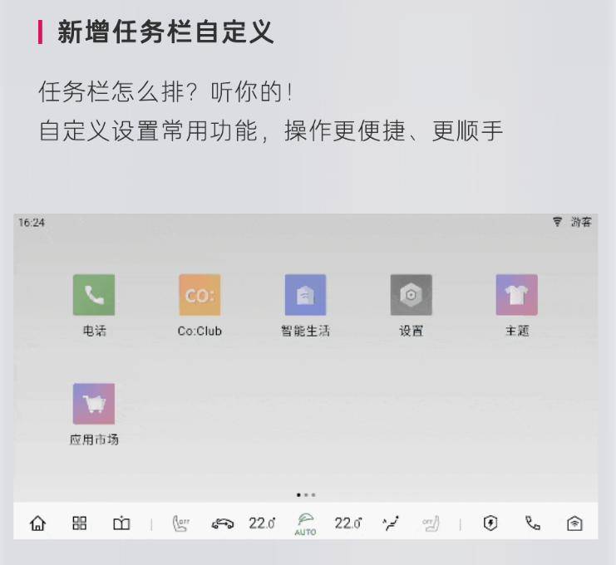Screen dimensions: 616x565
Task: Toggle the left seat heating OFF icon
Action: pyautogui.click(x=181, y=523)
